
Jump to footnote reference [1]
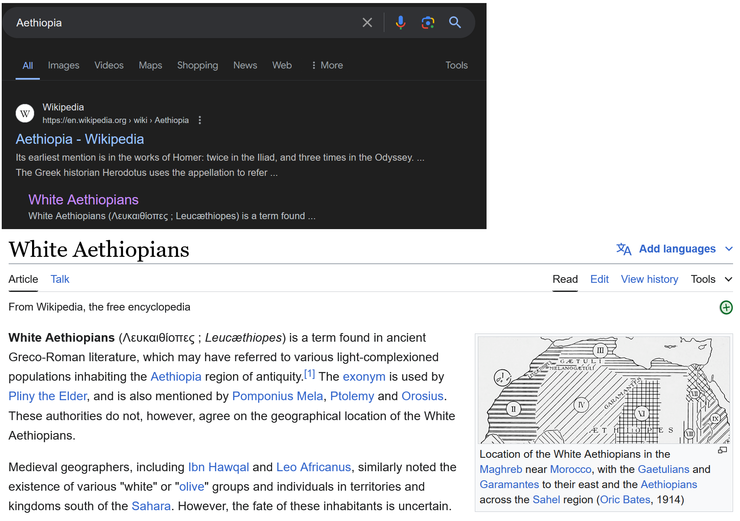pos(309,374)
